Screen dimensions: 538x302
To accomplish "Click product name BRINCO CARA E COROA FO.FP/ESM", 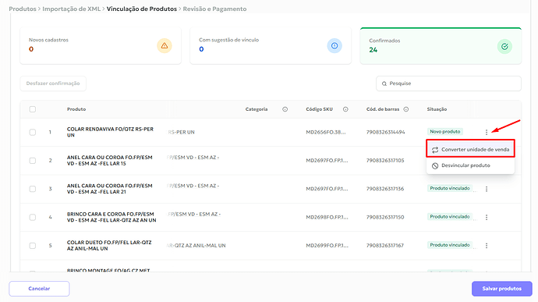I will coord(111,217).
